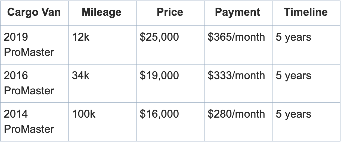The image size is (341, 142).
Task: Click the Timeline column header
Action: tap(306, 12)
